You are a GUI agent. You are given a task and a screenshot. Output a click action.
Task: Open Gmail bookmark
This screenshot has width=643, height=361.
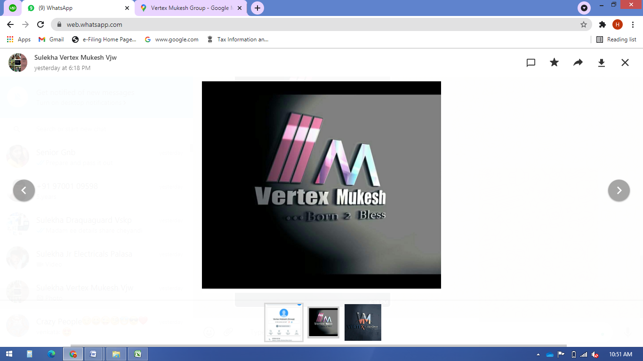51,39
